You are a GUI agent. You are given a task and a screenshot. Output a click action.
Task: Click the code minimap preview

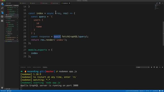click(x=157, y=7)
